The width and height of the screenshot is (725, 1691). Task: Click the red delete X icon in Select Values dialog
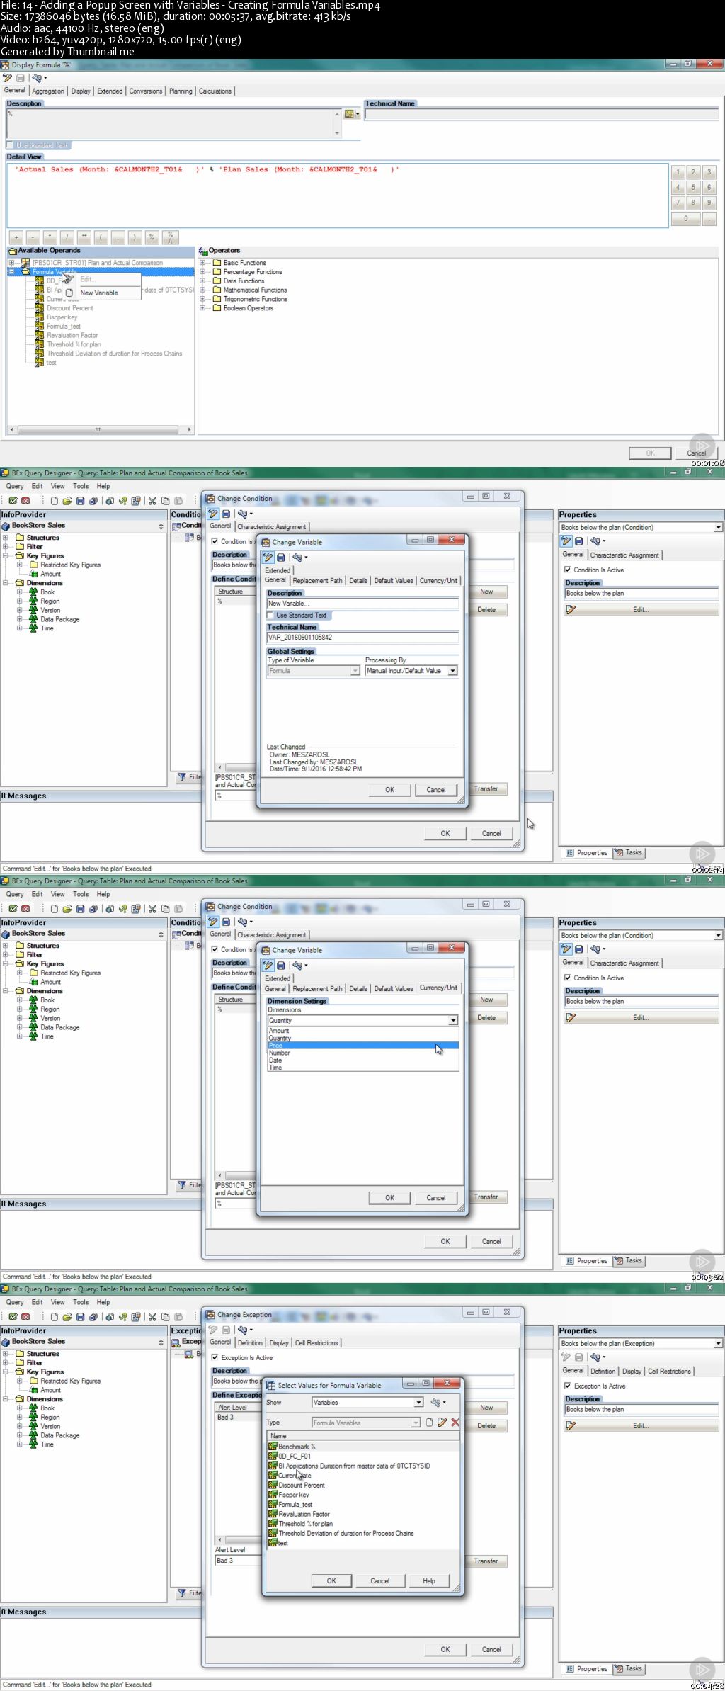[x=455, y=1423]
